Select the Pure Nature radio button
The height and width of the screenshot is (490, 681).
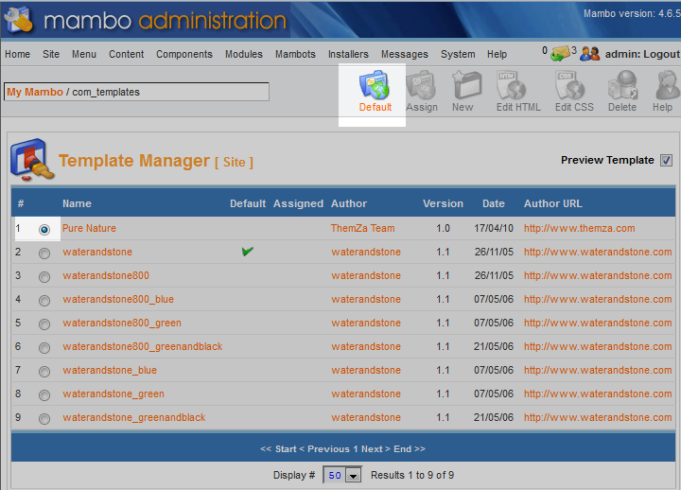(x=44, y=229)
